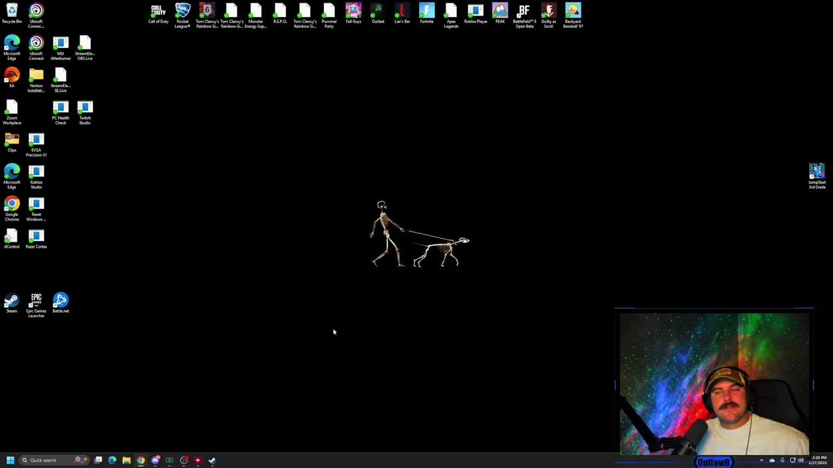Select the Zoom Workplace desktop icon

click(x=12, y=112)
